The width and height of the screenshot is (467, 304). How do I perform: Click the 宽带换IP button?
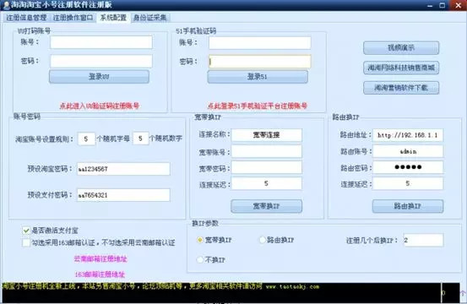(266, 206)
